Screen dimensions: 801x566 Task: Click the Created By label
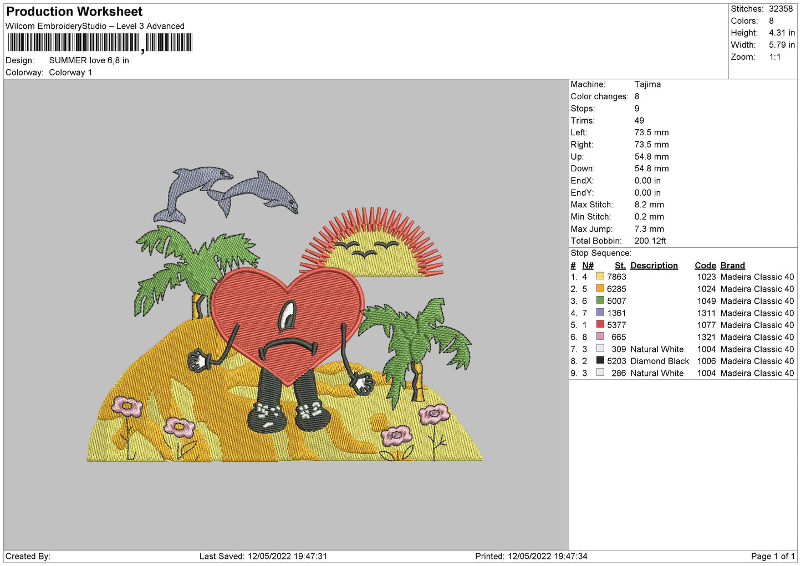point(28,556)
